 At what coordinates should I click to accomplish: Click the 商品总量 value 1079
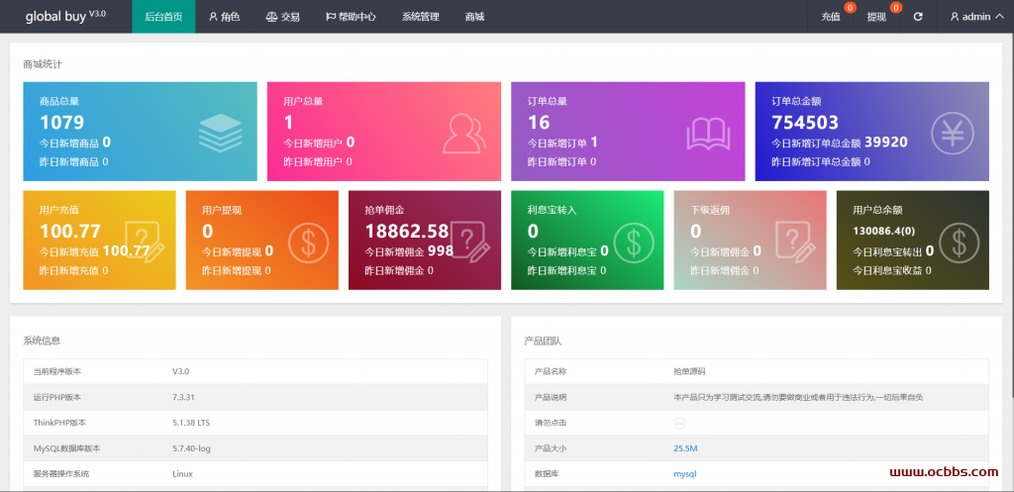[x=62, y=122]
